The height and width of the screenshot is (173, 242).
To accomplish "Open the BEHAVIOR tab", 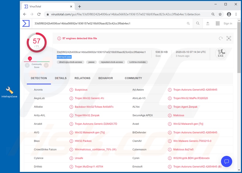I will 106,78.
